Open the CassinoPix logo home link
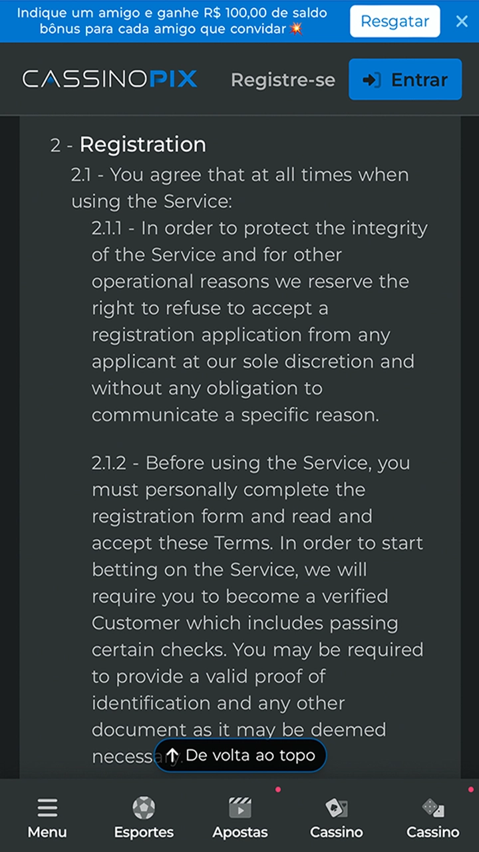Image resolution: width=479 pixels, height=852 pixels. pyautogui.click(x=110, y=79)
